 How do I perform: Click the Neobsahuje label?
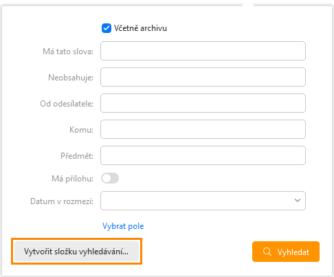pos(71,78)
